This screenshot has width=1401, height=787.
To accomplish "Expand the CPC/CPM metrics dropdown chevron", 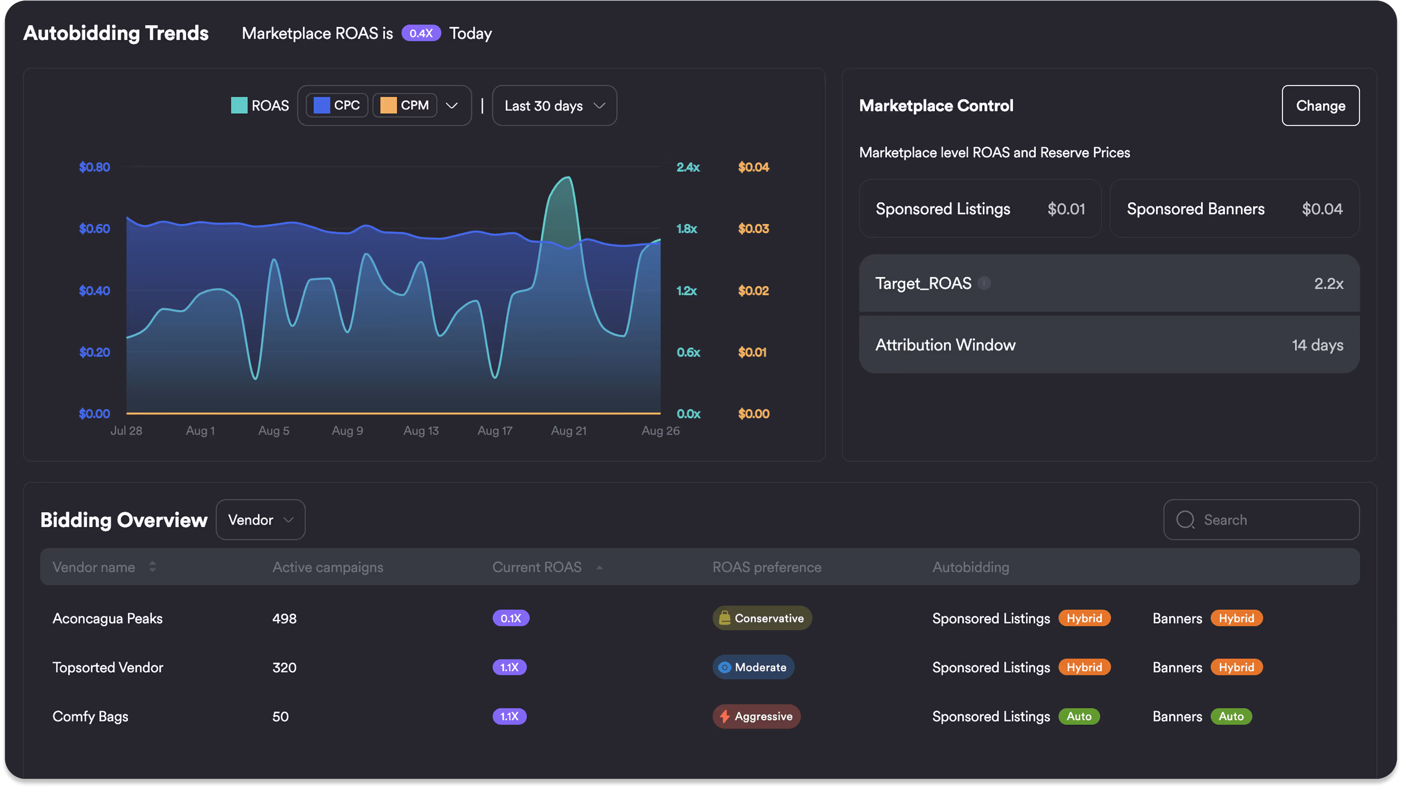I will (x=452, y=105).
